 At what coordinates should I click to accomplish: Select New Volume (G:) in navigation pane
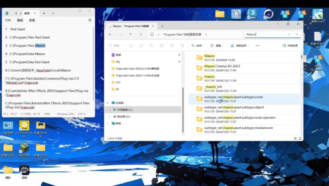pyautogui.click(x=124, y=116)
